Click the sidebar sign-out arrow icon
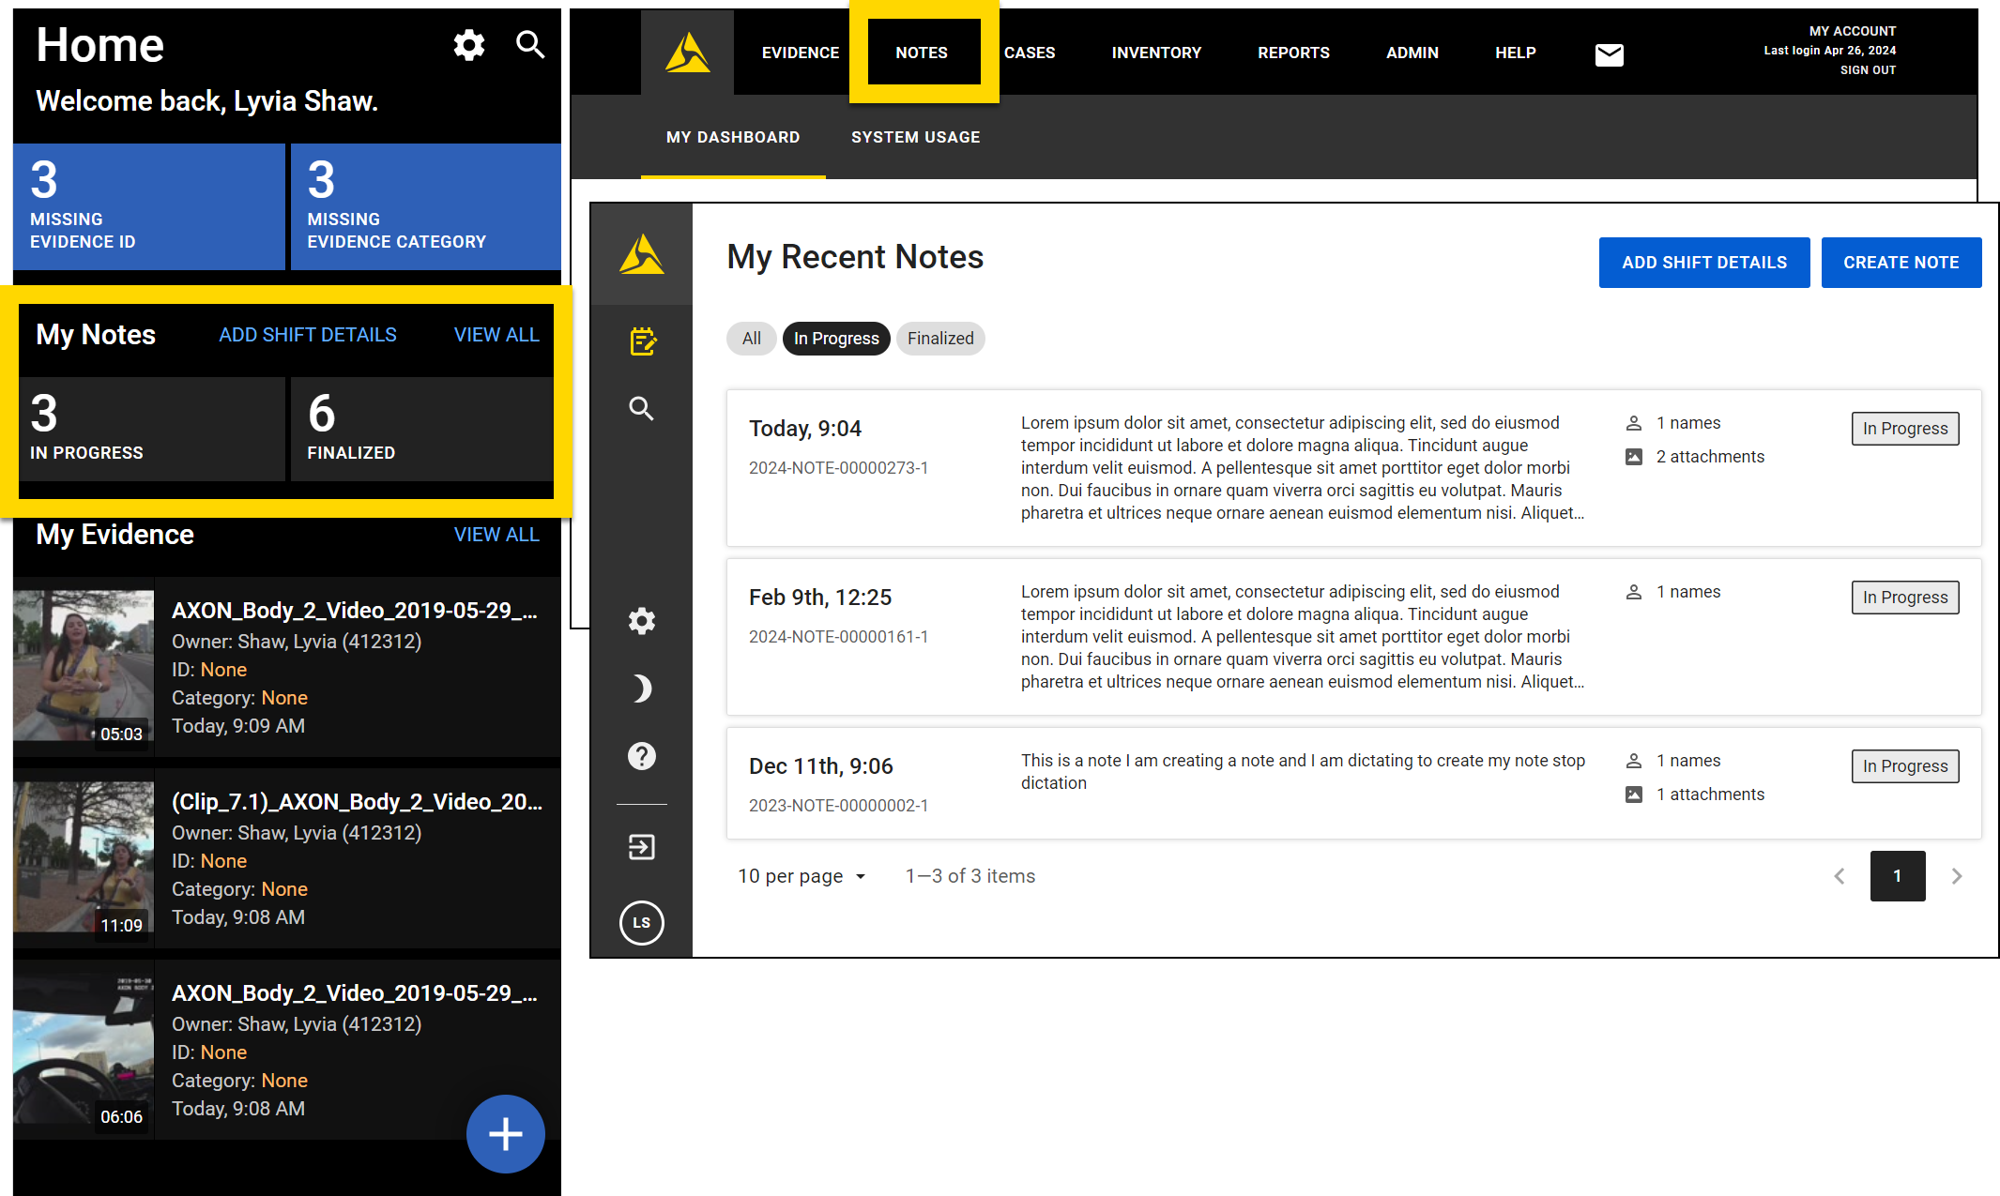This screenshot has width=2000, height=1196. pyautogui.click(x=642, y=847)
